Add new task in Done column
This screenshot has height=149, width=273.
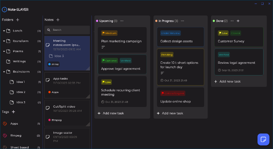pos(227,81)
